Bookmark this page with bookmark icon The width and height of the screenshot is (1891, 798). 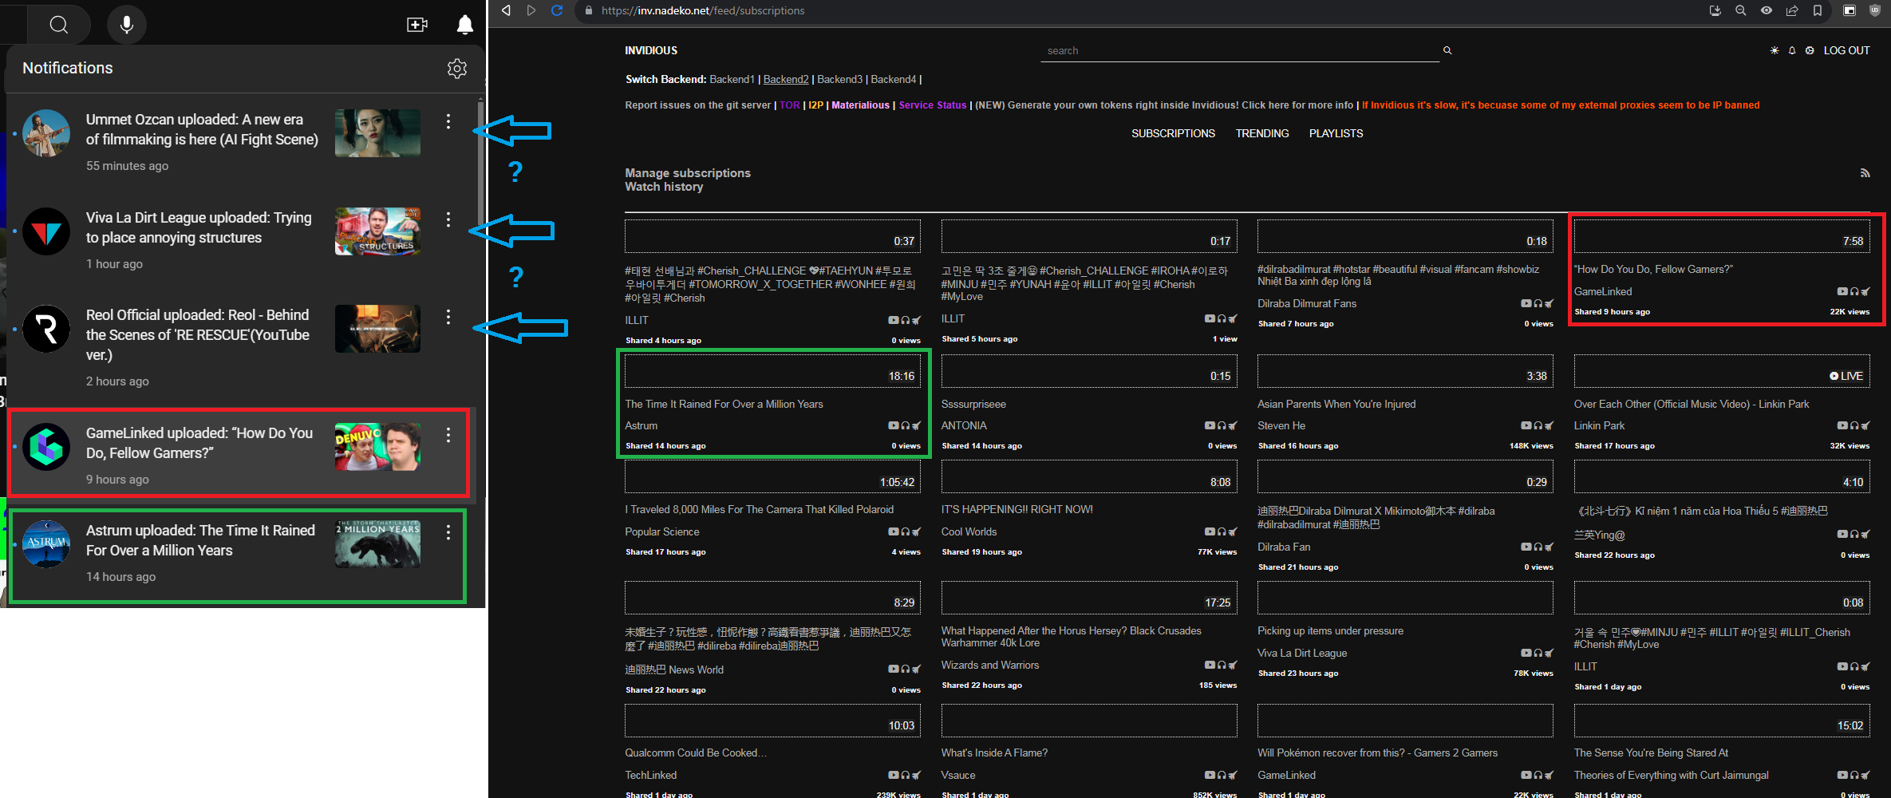click(x=1818, y=10)
